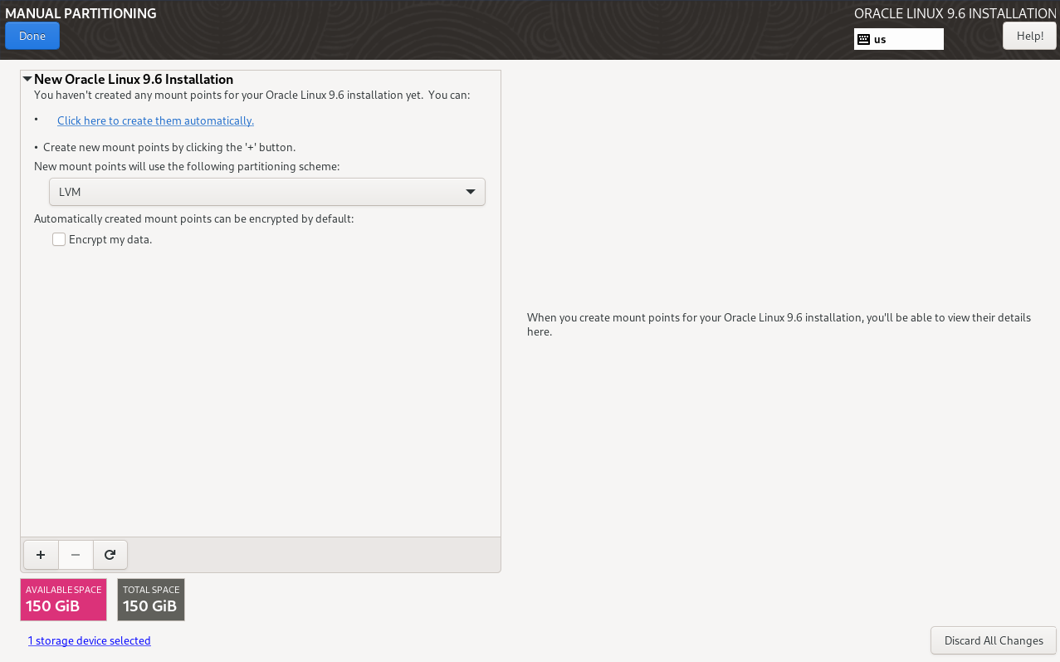Screen dimensions: 1060x662
Task: Click the keyboard icon in layout indicator
Action: [863, 39]
